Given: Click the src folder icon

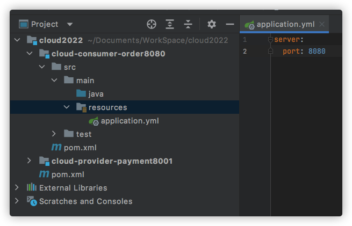Looking at the screenshot, I should click(x=56, y=67).
